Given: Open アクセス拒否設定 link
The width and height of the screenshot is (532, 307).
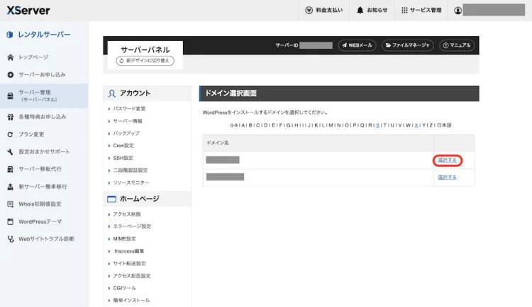Looking at the screenshot, I should (x=132, y=276).
